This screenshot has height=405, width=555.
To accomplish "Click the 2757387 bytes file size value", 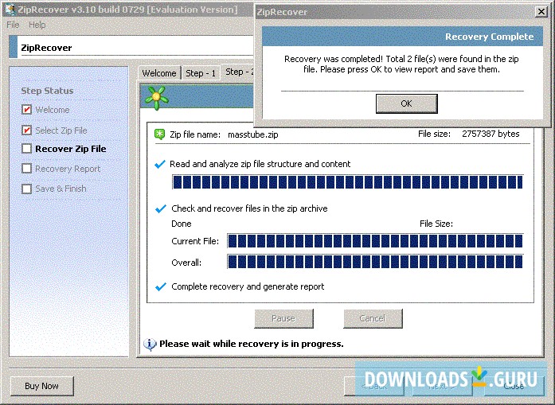I will 491,134.
